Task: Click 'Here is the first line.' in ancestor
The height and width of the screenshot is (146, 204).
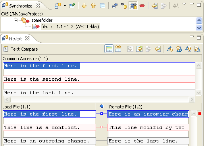Action: pyautogui.click(x=40, y=66)
